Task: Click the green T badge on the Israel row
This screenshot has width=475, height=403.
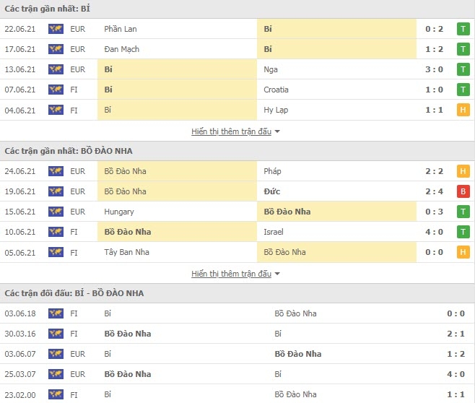Action: pyautogui.click(x=463, y=232)
